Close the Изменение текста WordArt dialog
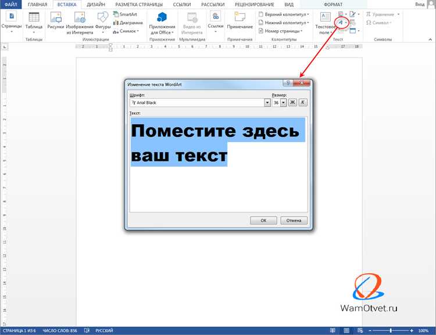The width and height of the screenshot is (436, 335). [301, 83]
